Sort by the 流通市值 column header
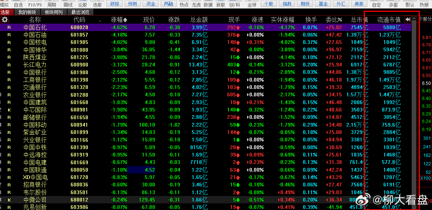 click(389, 20)
